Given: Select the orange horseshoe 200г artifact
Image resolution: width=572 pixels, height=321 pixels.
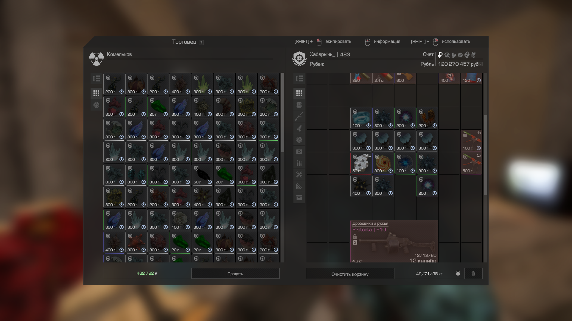Looking at the screenshot, I should (x=427, y=118).
